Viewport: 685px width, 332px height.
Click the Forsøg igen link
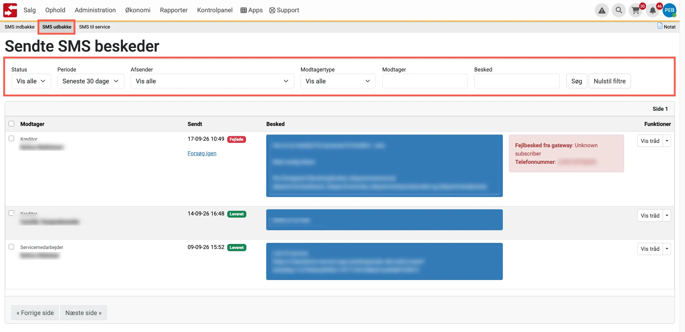202,153
